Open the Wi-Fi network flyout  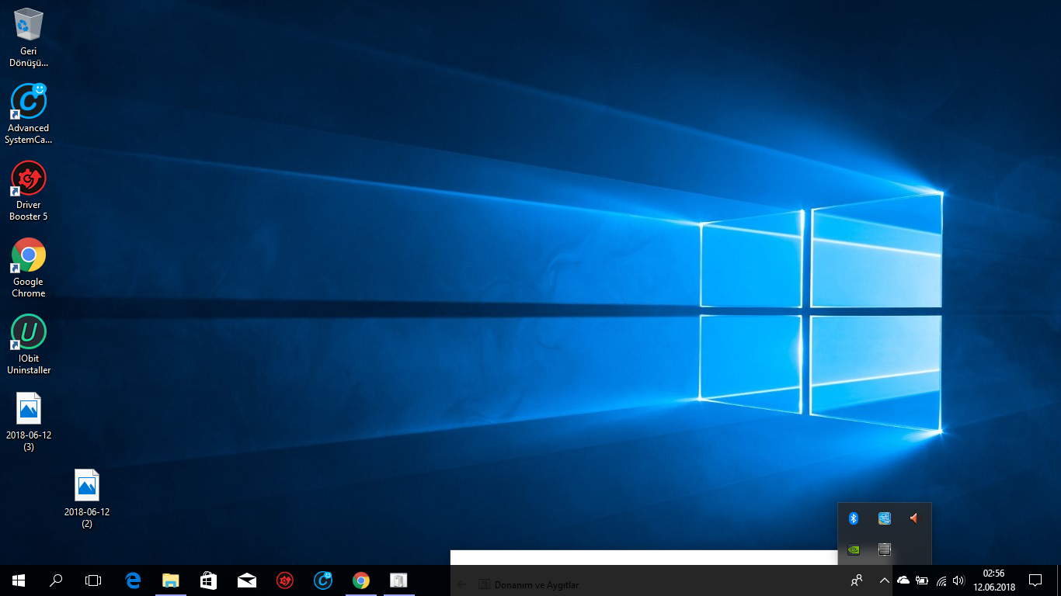pyautogui.click(x=941, y=580)
